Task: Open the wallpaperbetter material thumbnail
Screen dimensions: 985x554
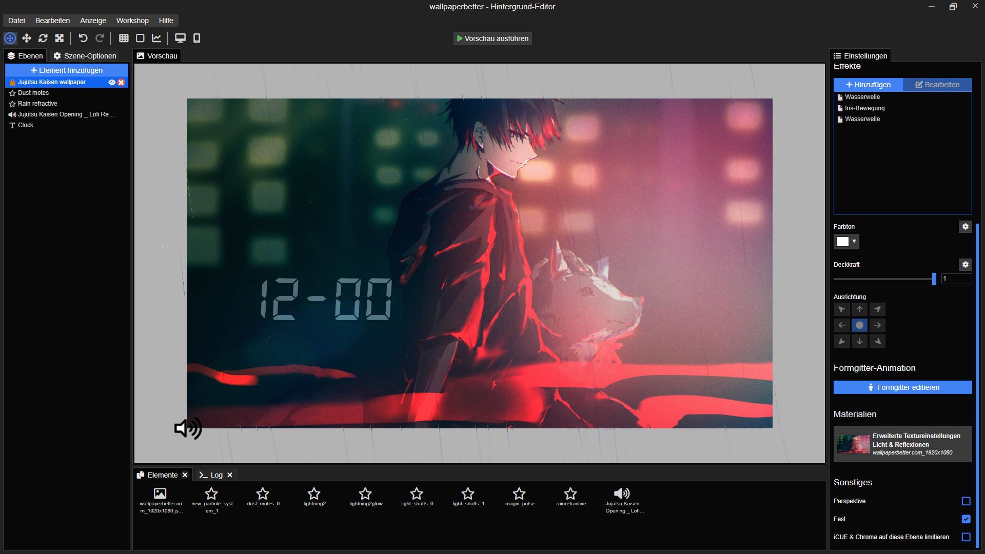Action: [x=853, y=444]
